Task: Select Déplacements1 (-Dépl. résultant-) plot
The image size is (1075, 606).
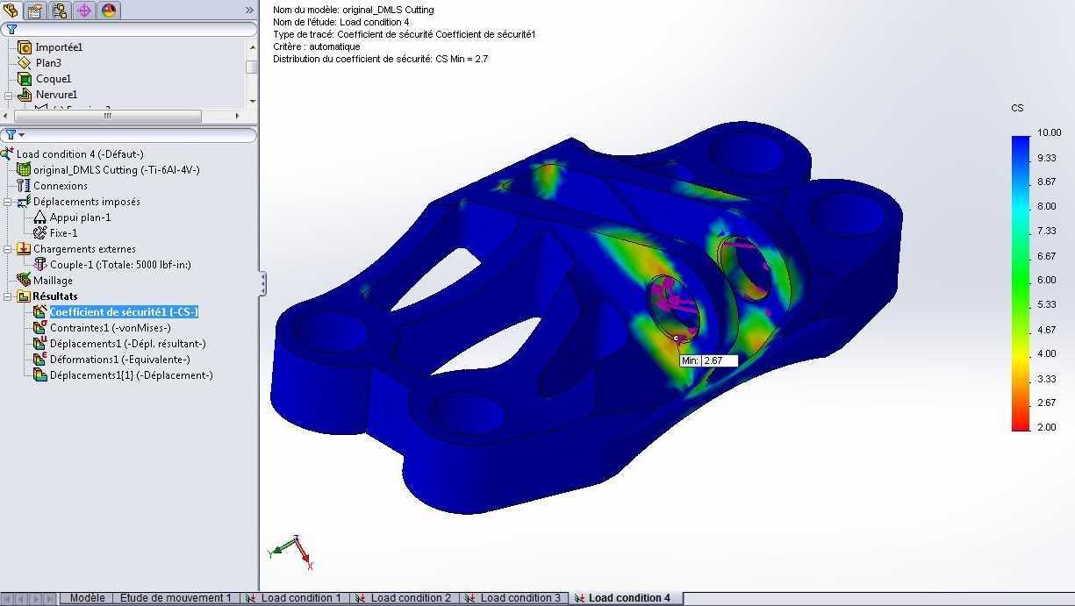Action: coord(128,344)
